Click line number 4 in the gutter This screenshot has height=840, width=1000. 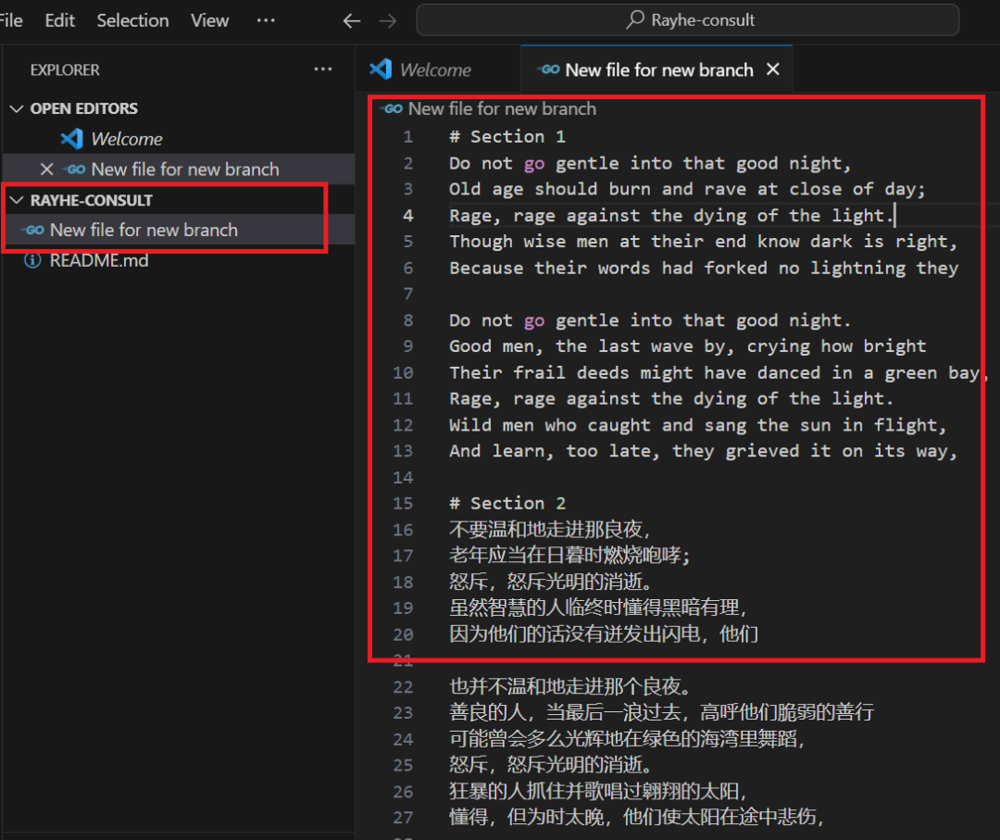(x=408, y=216)
